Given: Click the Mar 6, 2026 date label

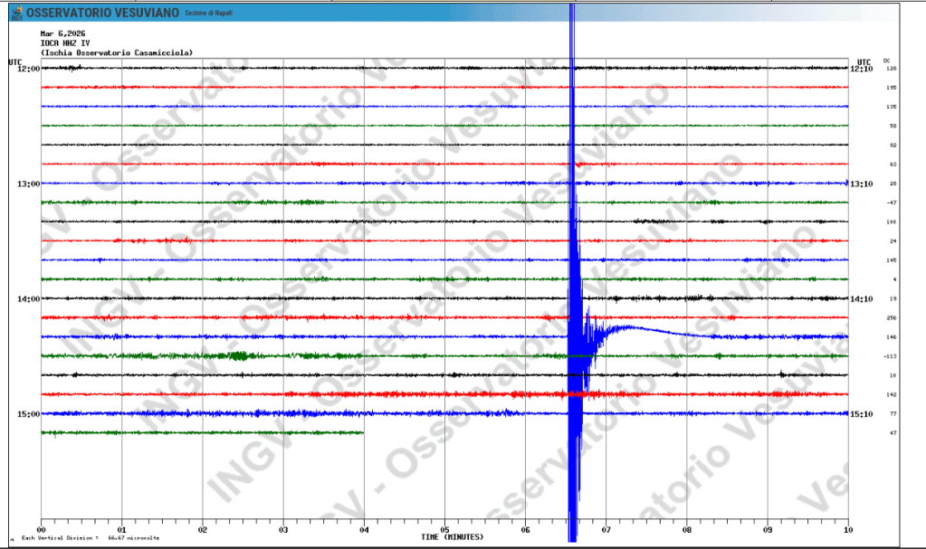Looking at the screenshot, I should (62, 33).
